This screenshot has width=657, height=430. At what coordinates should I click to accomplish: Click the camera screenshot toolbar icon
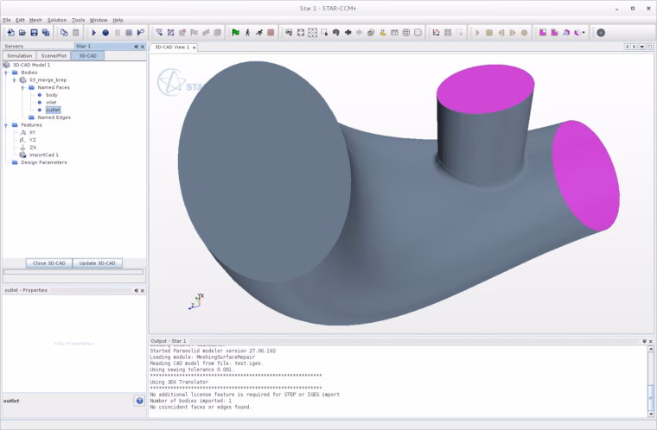tap(335, 33)
